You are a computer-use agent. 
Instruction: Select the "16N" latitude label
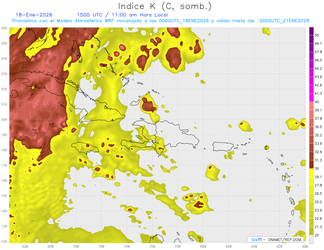tap(4, 180)
